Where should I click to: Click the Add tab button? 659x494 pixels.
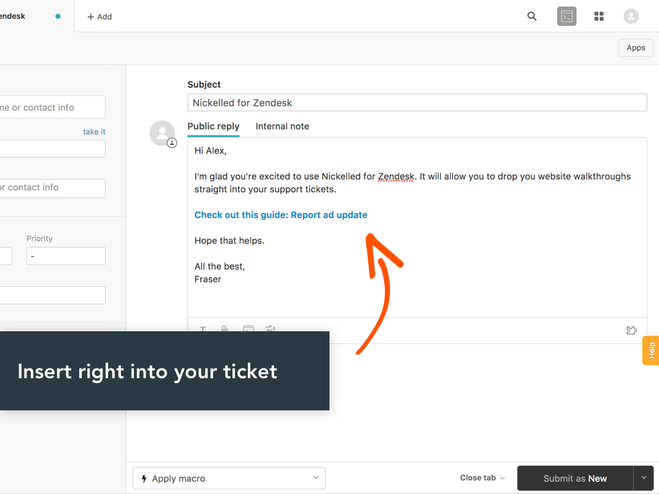pos(100,17)
